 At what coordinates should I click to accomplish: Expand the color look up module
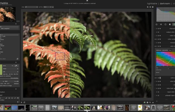pyautogui.click(x=171, y=88)
